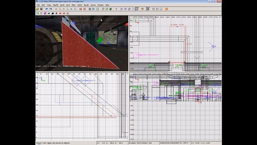Click the magenta square plugin icon
This screenshot has width=257, height=145.
click(x=45, y=13)
